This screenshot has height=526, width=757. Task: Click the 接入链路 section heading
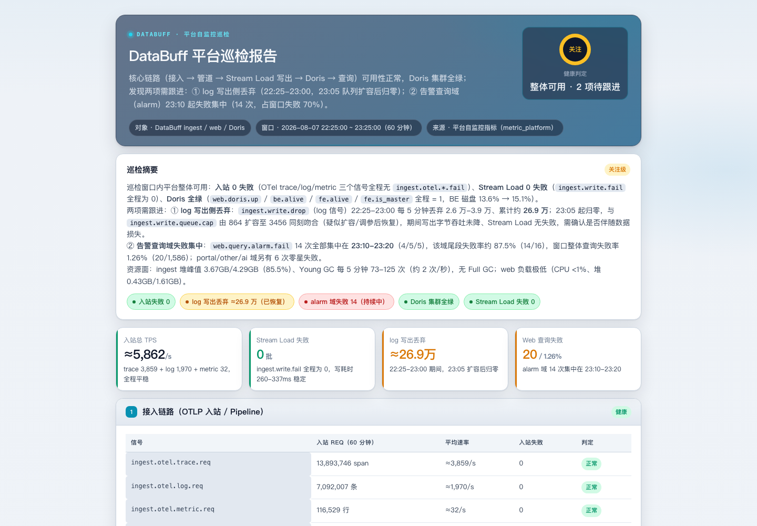click(x=203, y=412)
